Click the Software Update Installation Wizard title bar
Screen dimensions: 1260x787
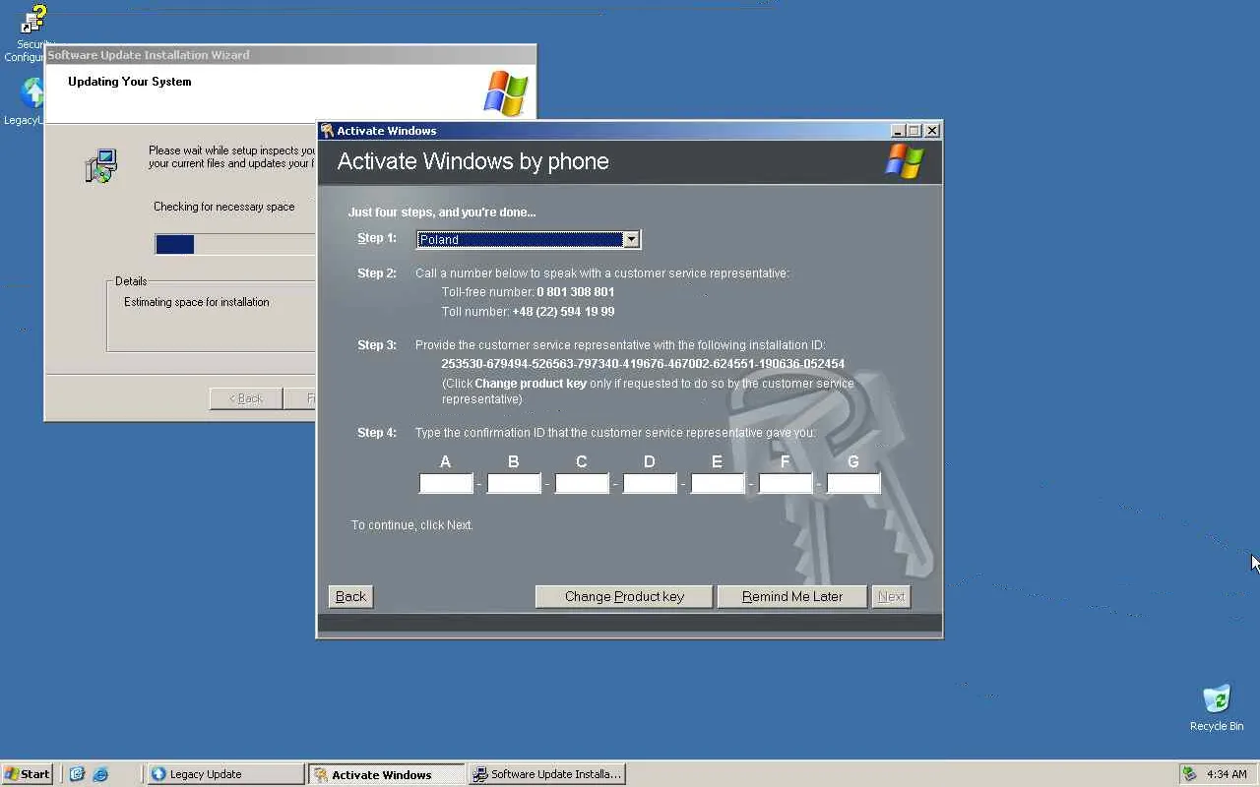[x=290, y=54]
